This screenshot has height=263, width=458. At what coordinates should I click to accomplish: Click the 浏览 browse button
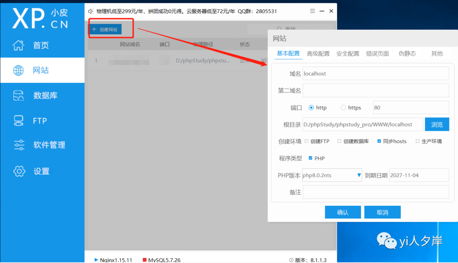coord(437,124)
